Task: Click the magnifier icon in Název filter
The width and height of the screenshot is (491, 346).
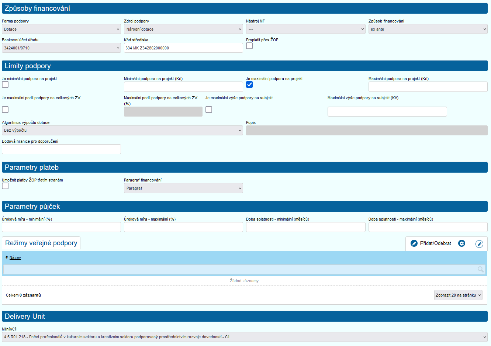Action: [x=480, y=270]
